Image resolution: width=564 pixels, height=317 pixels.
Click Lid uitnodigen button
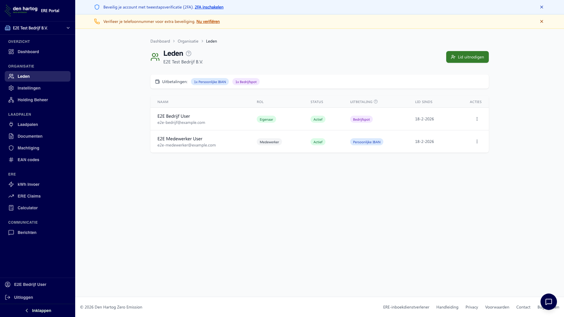tap(467, 57)
